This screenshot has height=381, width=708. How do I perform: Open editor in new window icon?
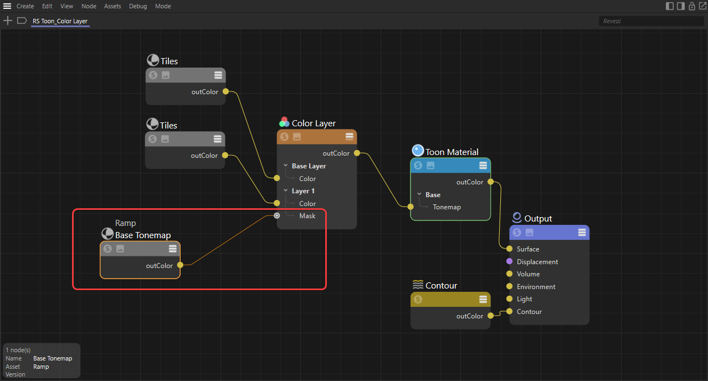702,6
